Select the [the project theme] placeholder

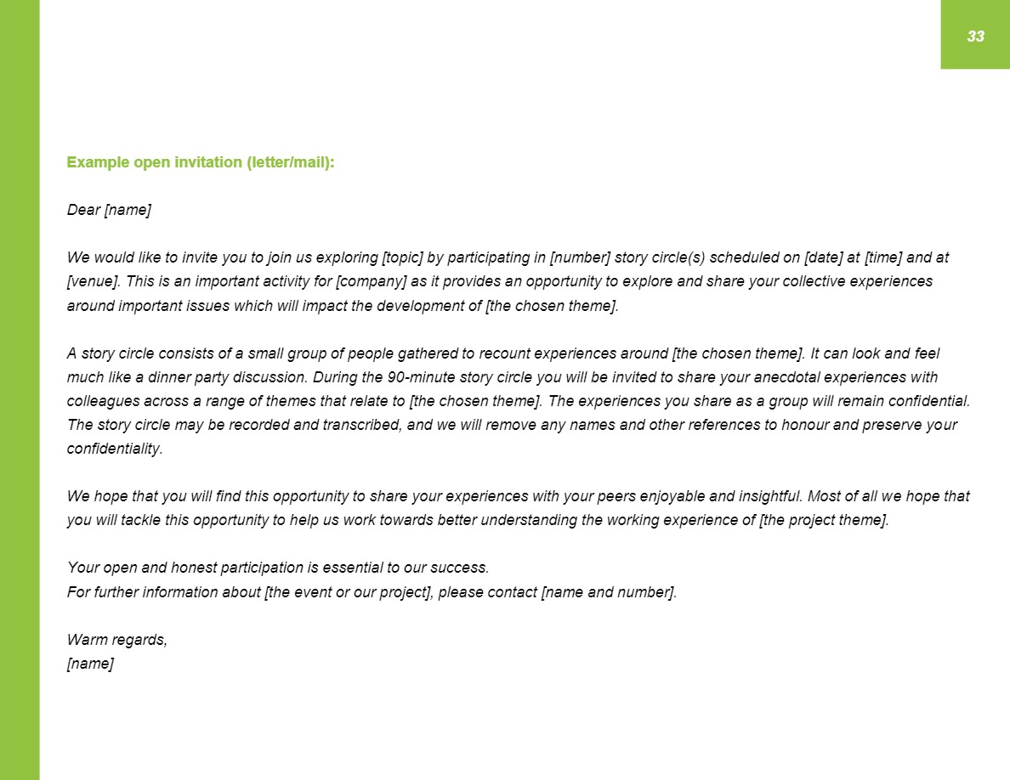coord(823,521)
